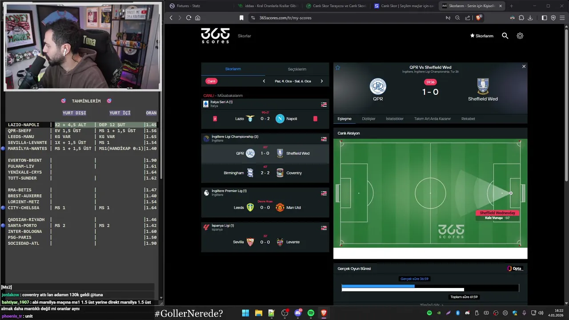Viewport: 569px width, 320px height.
Task: Click the CITY-CHELSEA row in tahminler list
Action: [82, 208]
